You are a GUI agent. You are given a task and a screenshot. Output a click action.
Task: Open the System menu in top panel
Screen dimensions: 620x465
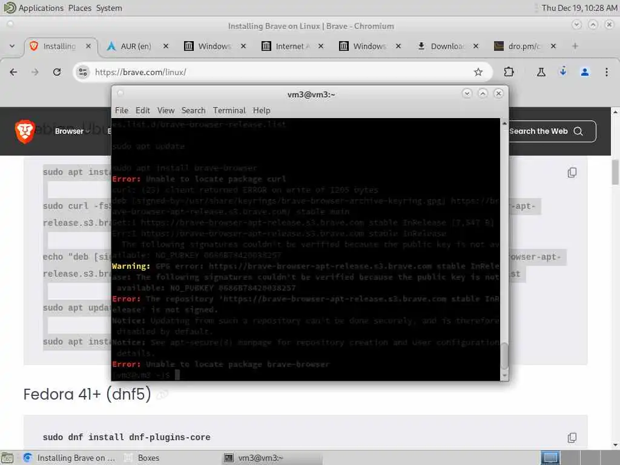109,8
